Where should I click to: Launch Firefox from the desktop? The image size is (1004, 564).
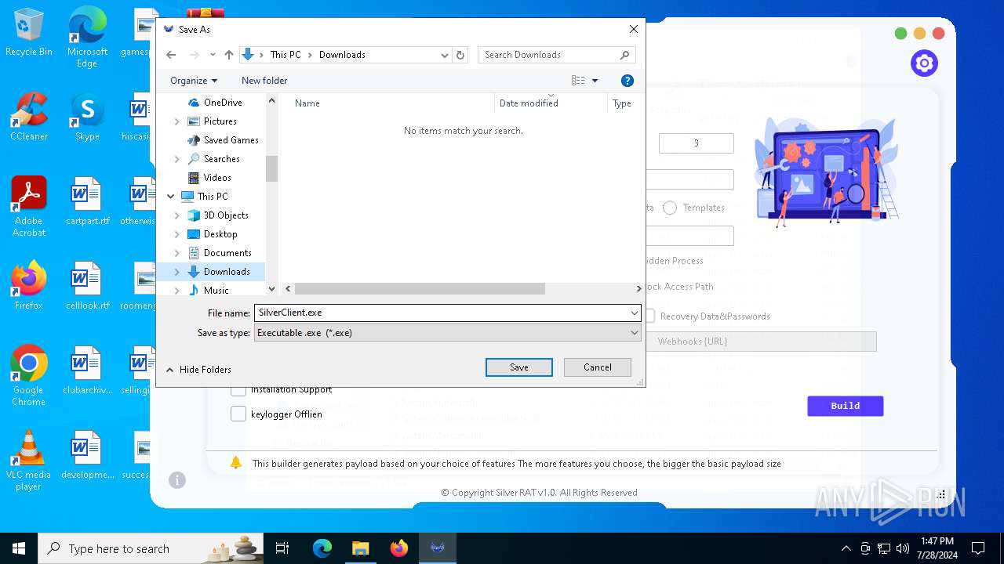tap(29, 286)
